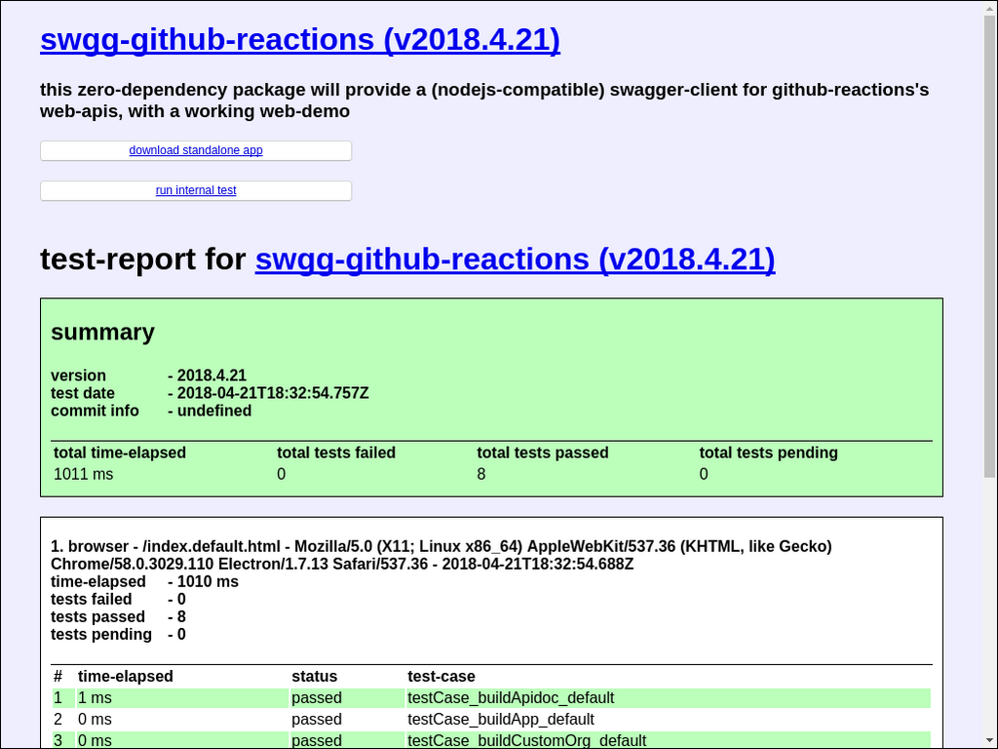Click the vertical scrollbar thumb
The width and height of the screenshot is (998, 749).
(x=989, y=245)
